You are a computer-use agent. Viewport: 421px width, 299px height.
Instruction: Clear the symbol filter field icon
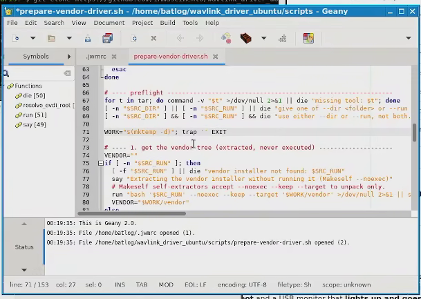pyautogui.click(x=67, y=73)
